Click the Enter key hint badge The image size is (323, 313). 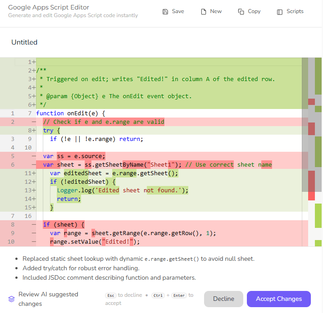tap(179, 295)
